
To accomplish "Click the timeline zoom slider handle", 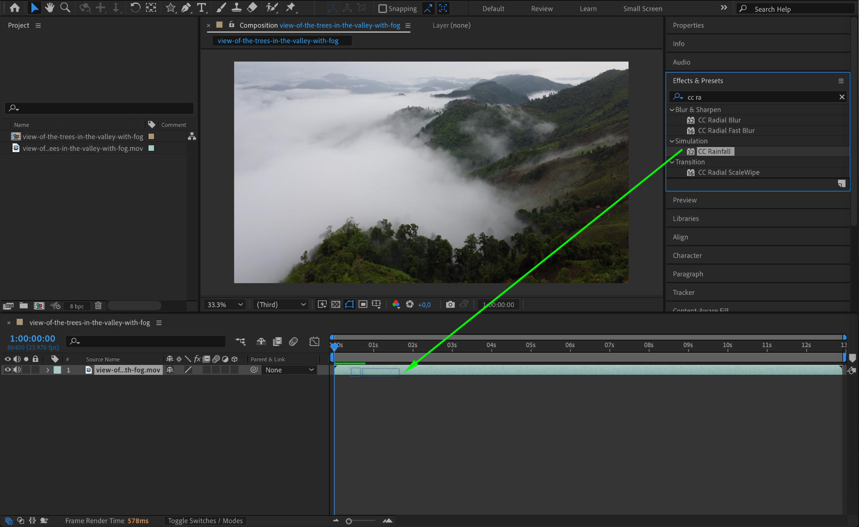I will click(x=349, y=521).
